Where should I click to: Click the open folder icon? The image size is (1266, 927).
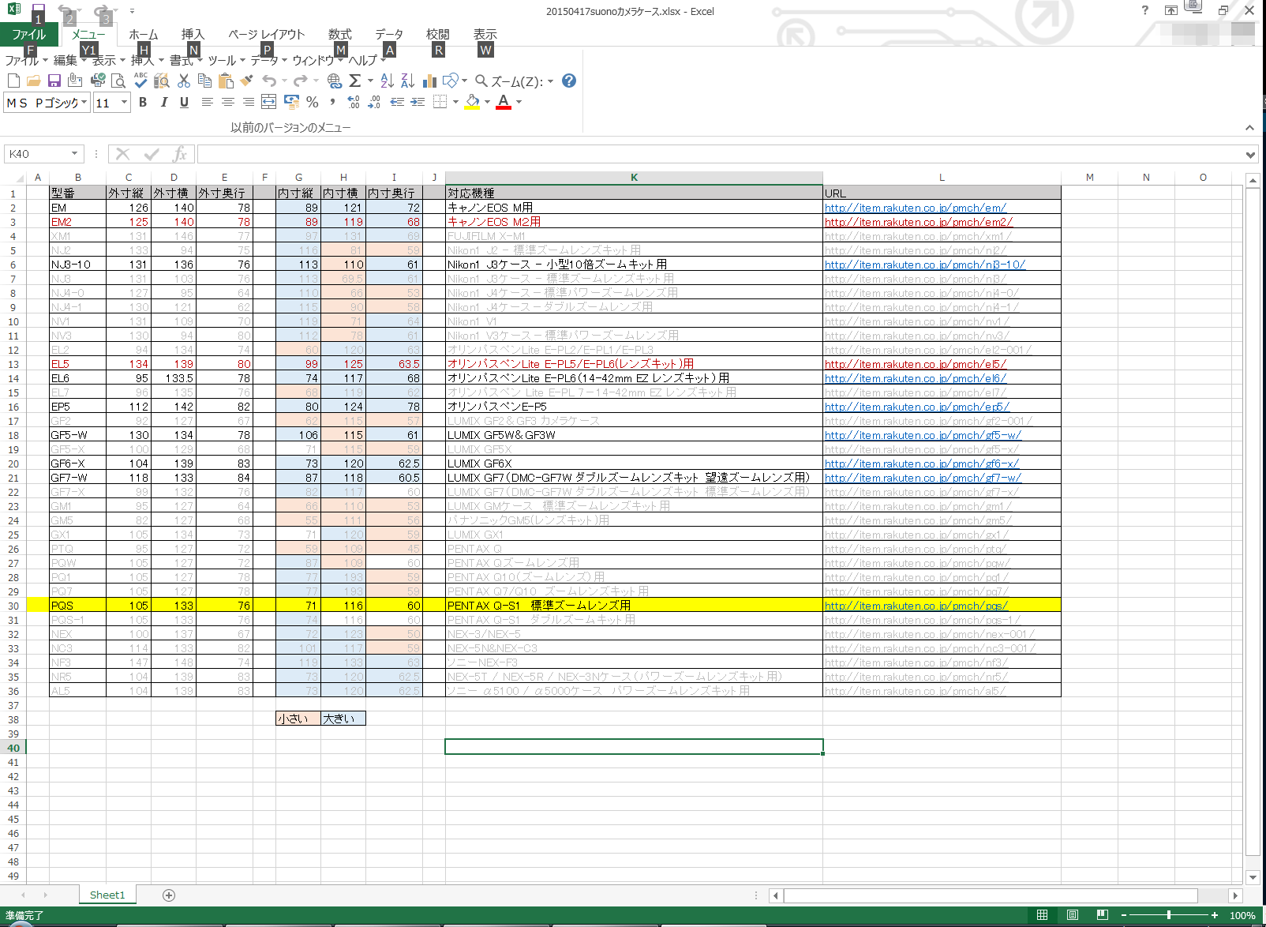(x=33, y=81)
